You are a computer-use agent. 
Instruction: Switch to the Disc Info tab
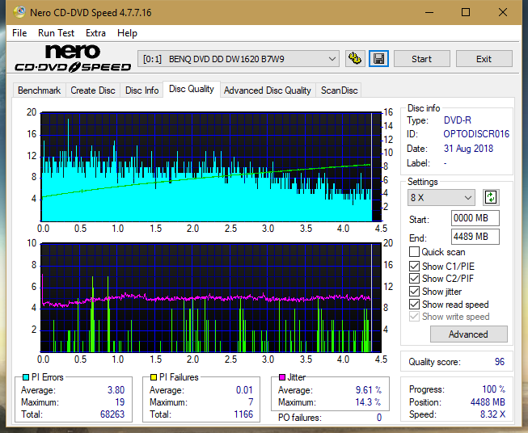(x=142, y=90)
